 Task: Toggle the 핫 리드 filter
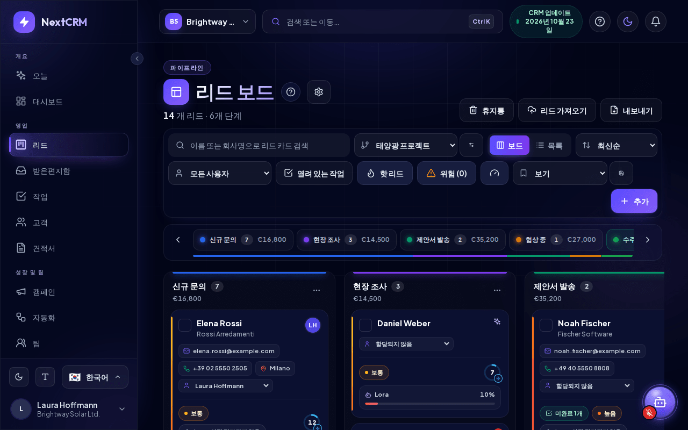click(x=385, y=173)
